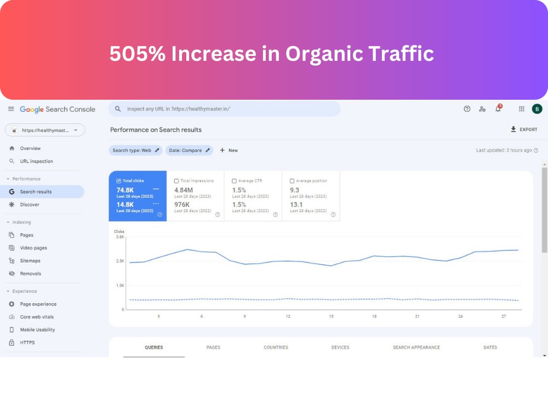Click the plus icon for New filter
The height and width of the screenshot is (411, 548).
222,150
